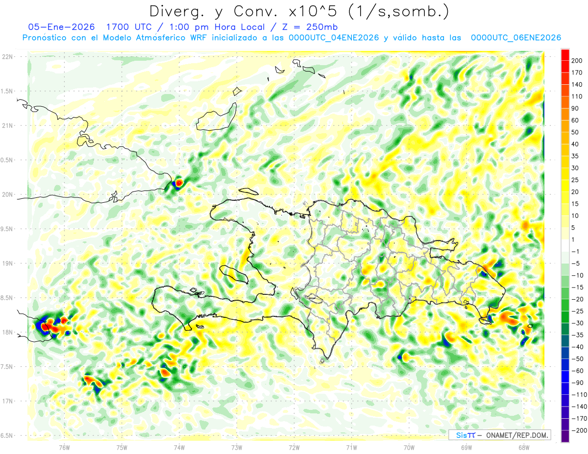Click the '17N' latitude label
The height and width of the screenshot is (454, 588).
[x=7, y=401]
